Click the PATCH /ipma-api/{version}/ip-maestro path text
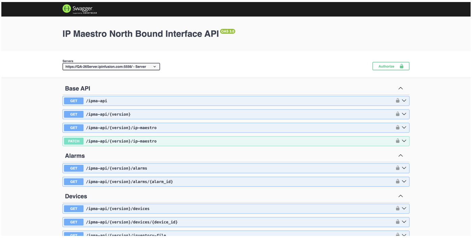The height and width of the screenshot is (245, 475). tap(121, 141)
